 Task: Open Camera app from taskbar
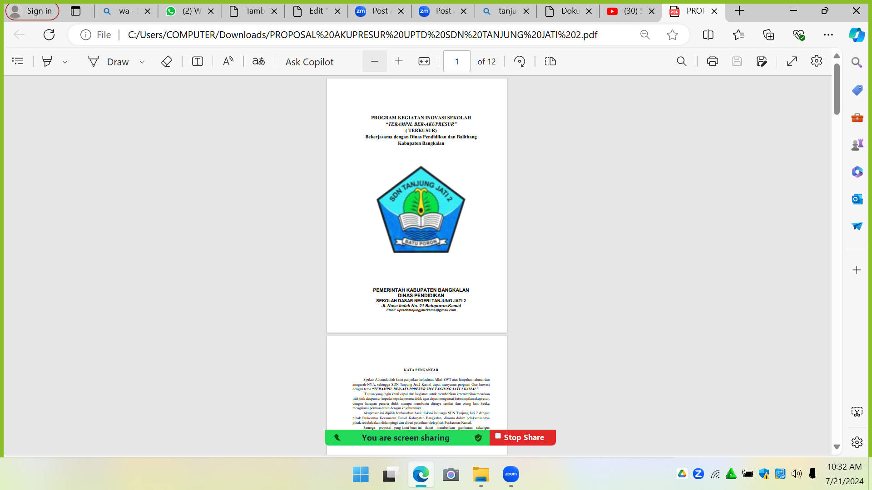(x=451, y=475)
